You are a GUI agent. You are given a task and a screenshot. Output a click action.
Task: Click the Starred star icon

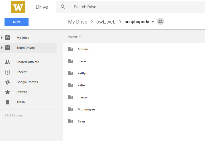click(8, 92)
